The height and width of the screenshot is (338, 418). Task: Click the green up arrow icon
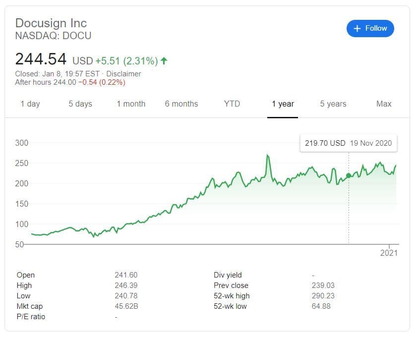pyautogui.click(x=164, y=61)
